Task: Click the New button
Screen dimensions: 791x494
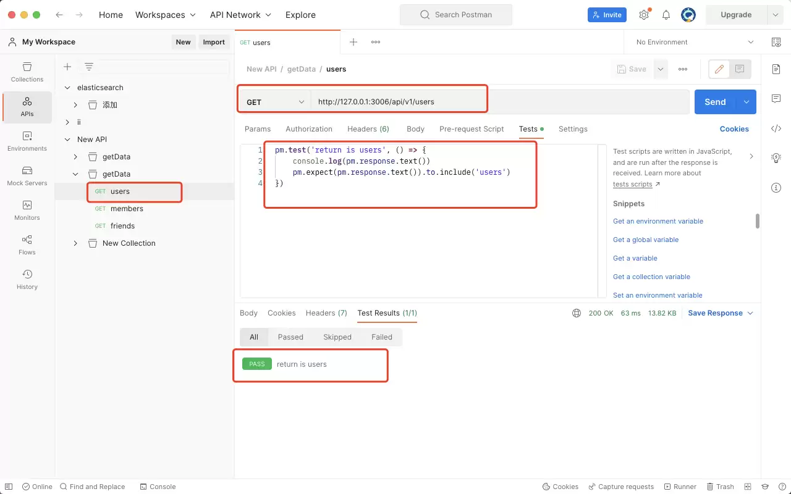Action: coord(184,42)
